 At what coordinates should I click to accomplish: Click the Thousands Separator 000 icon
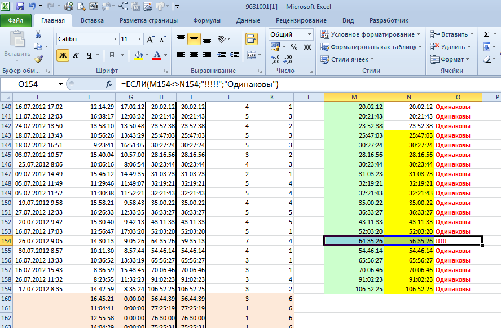pyautogui.click(x=307, y=47)
